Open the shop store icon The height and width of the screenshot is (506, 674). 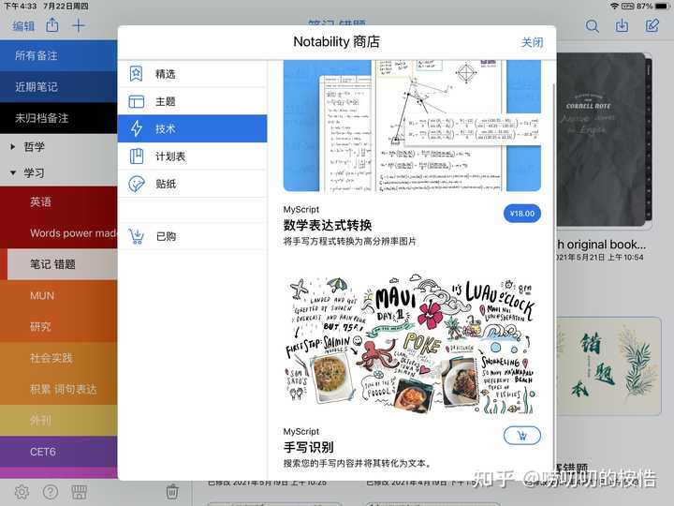(79, 492)
